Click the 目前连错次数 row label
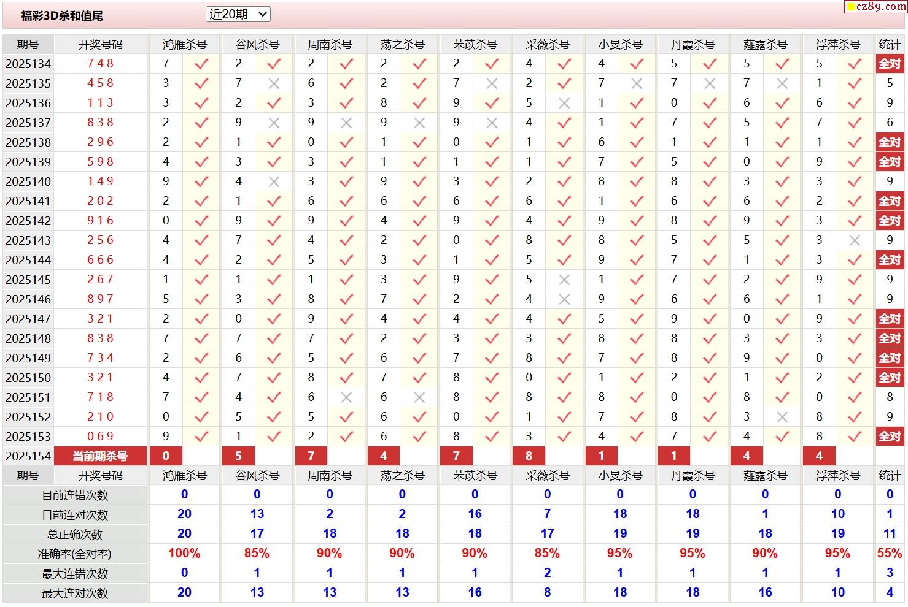Image resolution: width=908 pixels, height=607 pixels. [x=75, y=495]
